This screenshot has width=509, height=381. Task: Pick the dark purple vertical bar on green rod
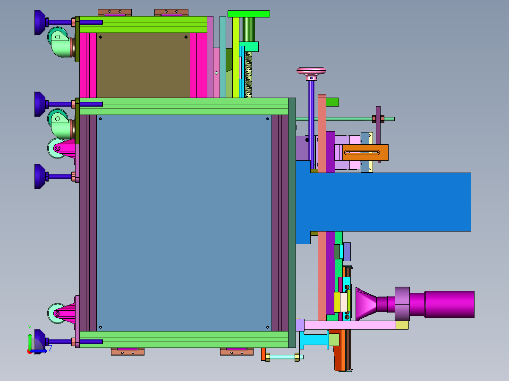378,125
